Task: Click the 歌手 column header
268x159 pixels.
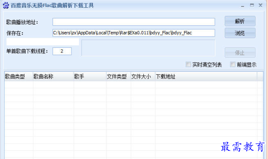Action: (x=90, y=77)
